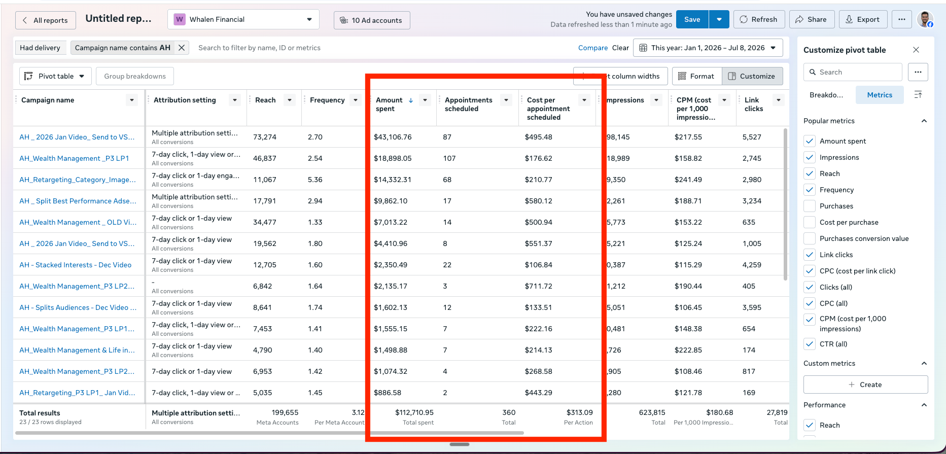The image size is (946, 454).
Task: Toggle the Customize panel button
Action: pyautogui.click(x=752, y=76)
